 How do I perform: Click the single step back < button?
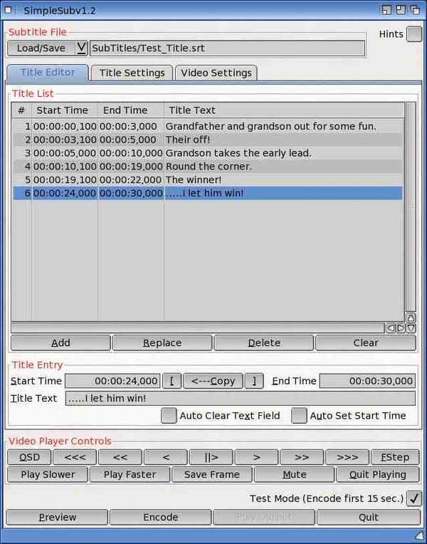click(166, 456)
